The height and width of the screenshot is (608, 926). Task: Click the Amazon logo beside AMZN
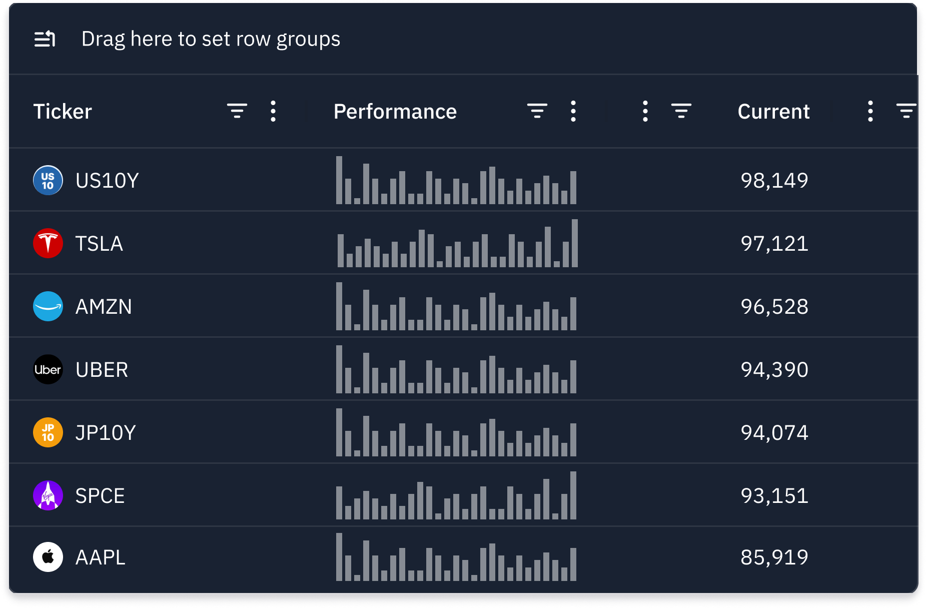pos(48,306)
